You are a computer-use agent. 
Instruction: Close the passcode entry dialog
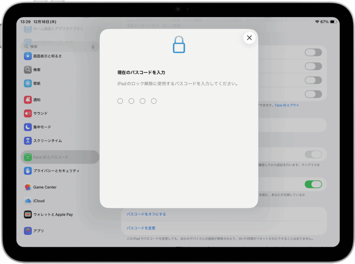[249, 38]
